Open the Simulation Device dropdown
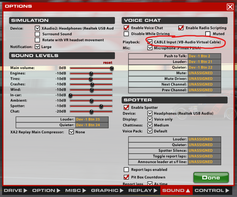This screenshot has height=197, width=237. tap(37, 28)
